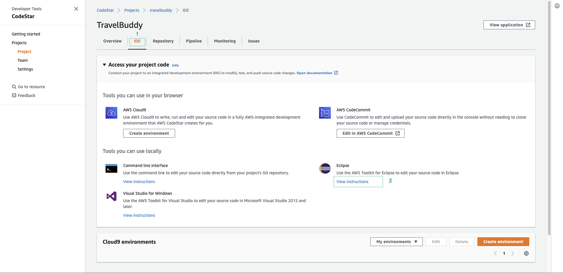Viewport: 563px width, 273px height.
Task: Click the View application button
Action: tap(509, 25)
